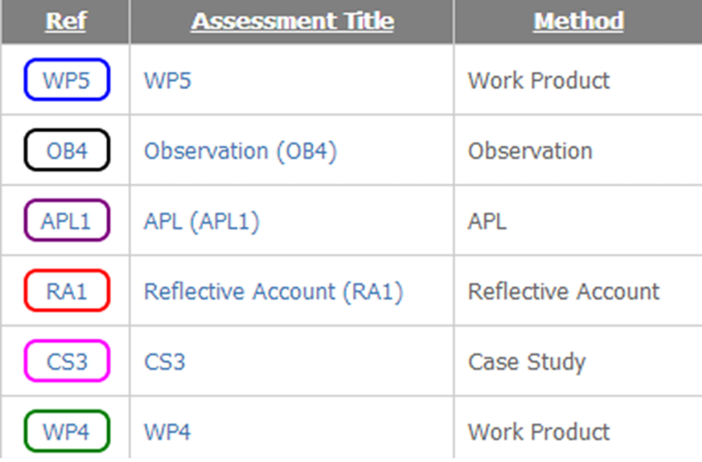Screen dimensions: 702x462
Task: Click the red RA1 reference badge
Action: (67, 291)
